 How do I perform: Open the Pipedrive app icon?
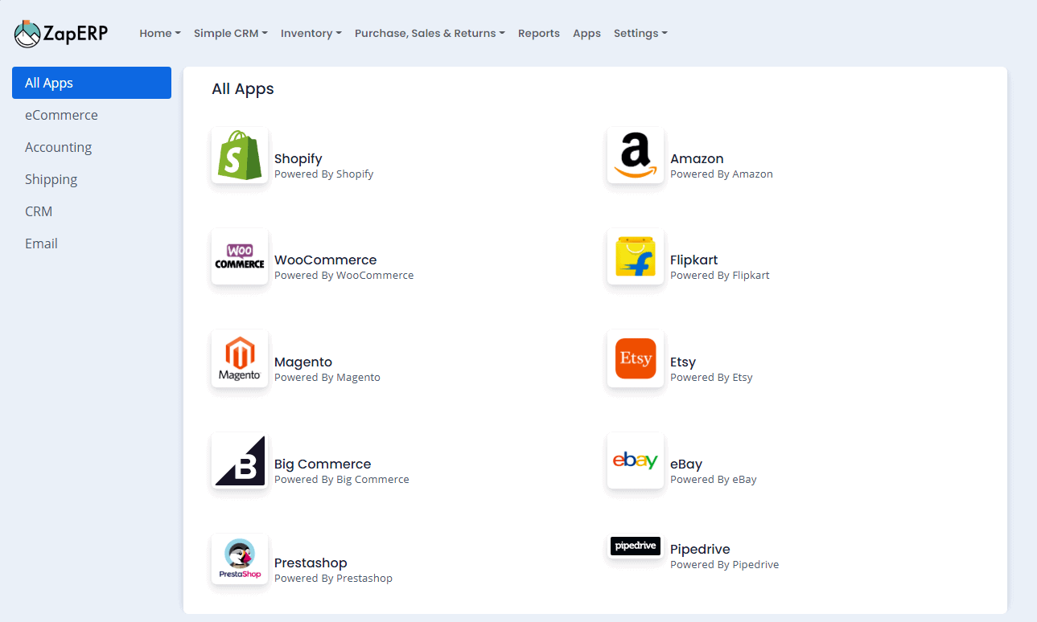click(x=636, y=546)
